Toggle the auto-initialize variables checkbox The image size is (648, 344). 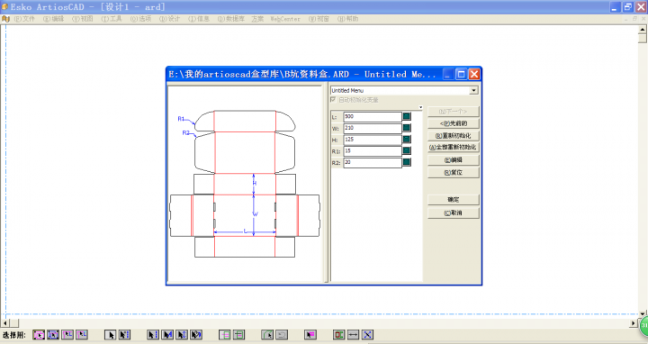click(333, 100)
